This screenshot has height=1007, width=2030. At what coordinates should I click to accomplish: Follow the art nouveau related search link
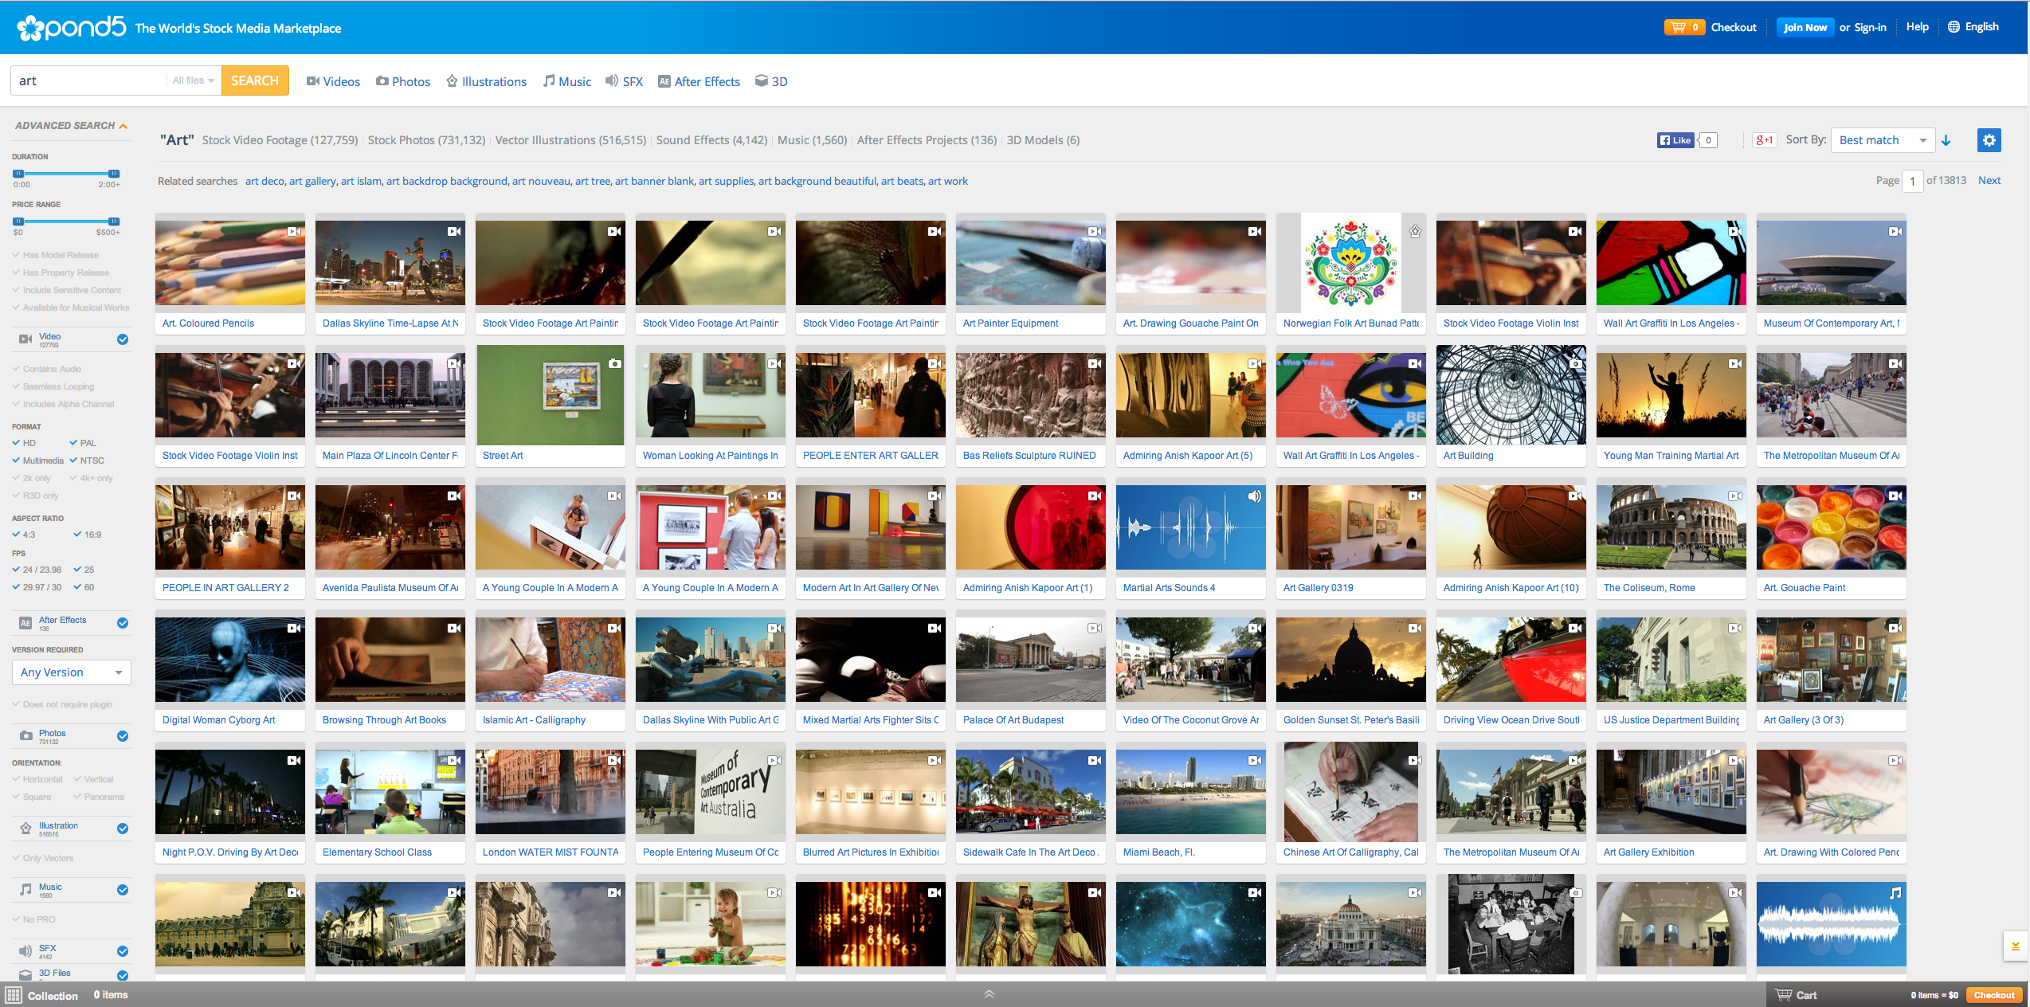click(x=541, y=181)
